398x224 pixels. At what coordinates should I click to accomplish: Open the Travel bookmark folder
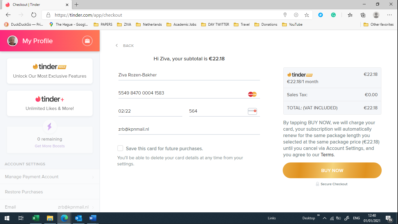pos(242,24)
